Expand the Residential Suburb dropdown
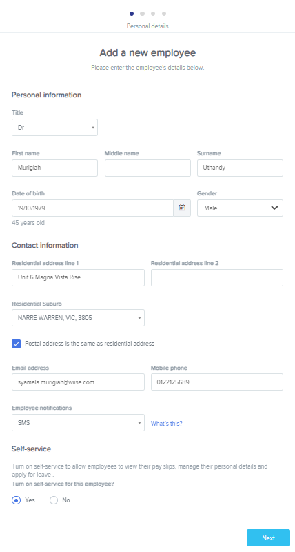295x552 pixels. [78, 318]
